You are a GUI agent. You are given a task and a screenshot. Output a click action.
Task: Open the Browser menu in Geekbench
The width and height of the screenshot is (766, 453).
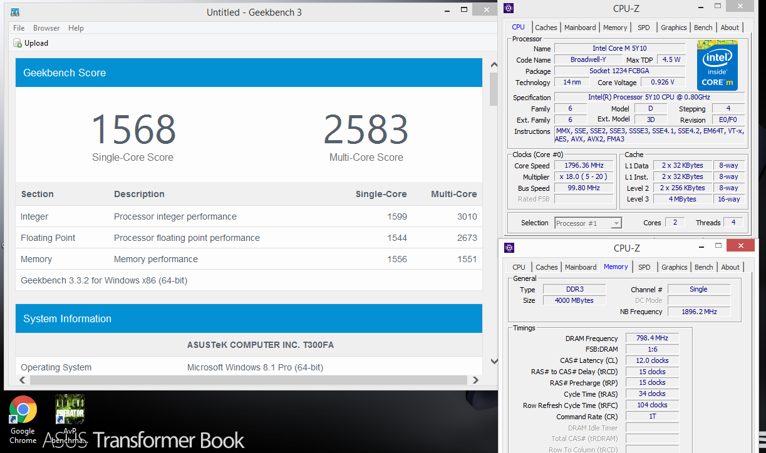(x=46, y=28)
